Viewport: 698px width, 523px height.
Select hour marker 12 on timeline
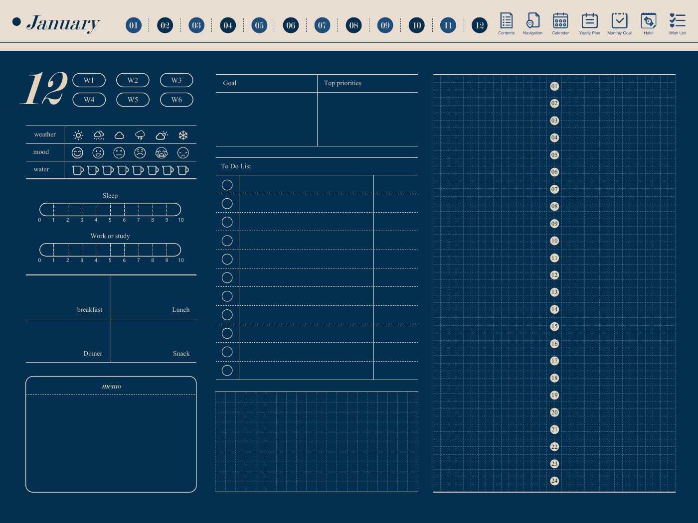click(x=554, y=275)
